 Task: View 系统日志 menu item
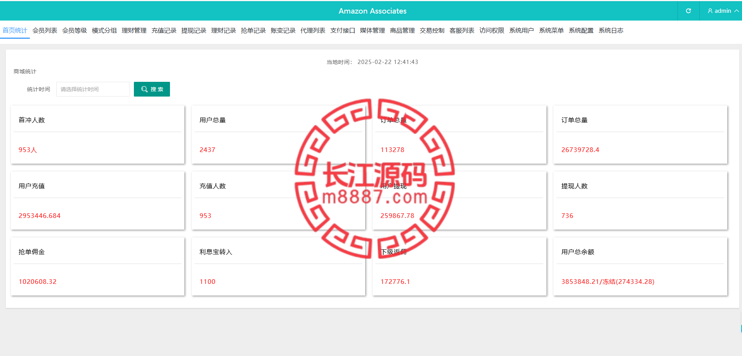(x=611, y=30)
